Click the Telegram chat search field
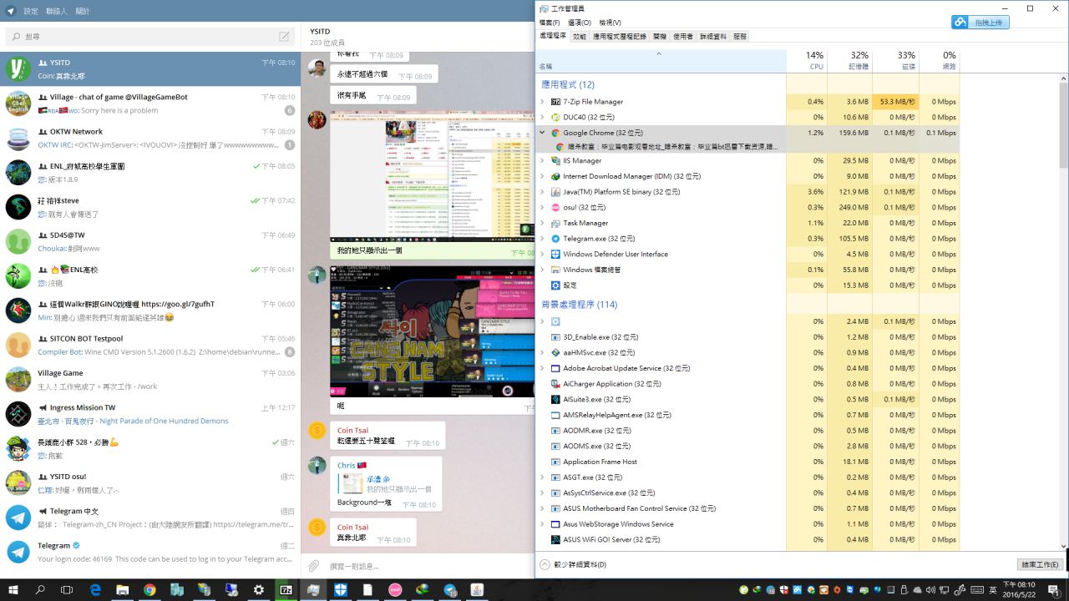This screenshot has height=601, width=1069. tap(146, 37)
